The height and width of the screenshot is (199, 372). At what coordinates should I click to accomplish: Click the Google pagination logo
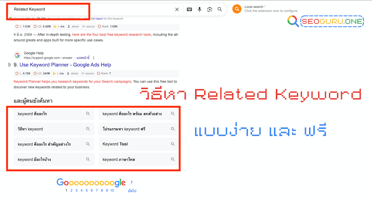pyautogui.click(x=91, y=182)
